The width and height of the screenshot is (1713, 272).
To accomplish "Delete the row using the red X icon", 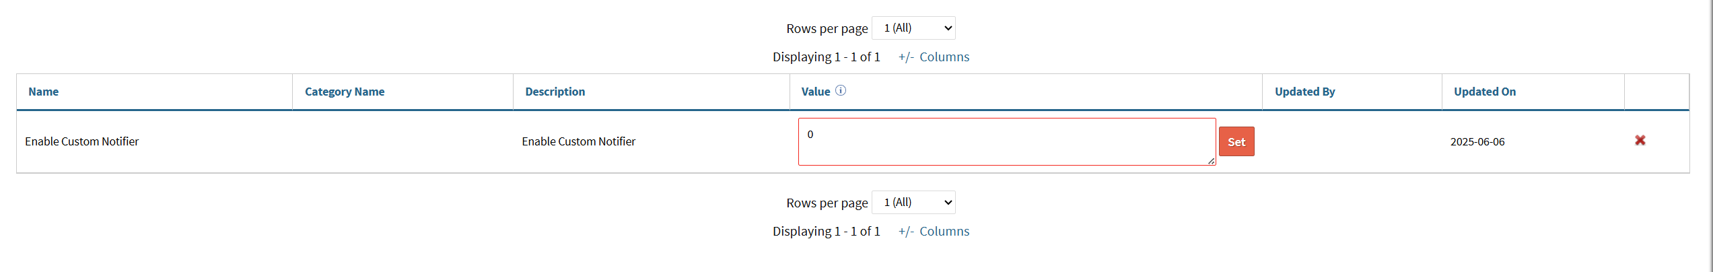I will click(x=1640, y=140).
